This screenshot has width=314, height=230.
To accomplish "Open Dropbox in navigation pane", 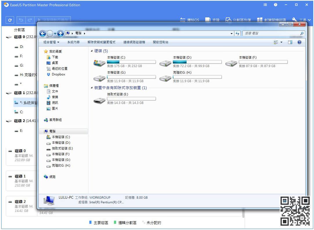I will pos(56,74).
